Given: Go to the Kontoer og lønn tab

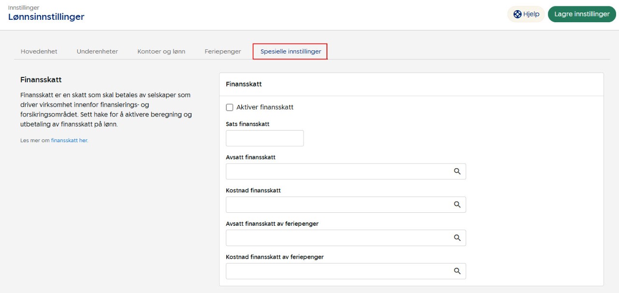Looking at the screenshot, I should click(161, 51).
